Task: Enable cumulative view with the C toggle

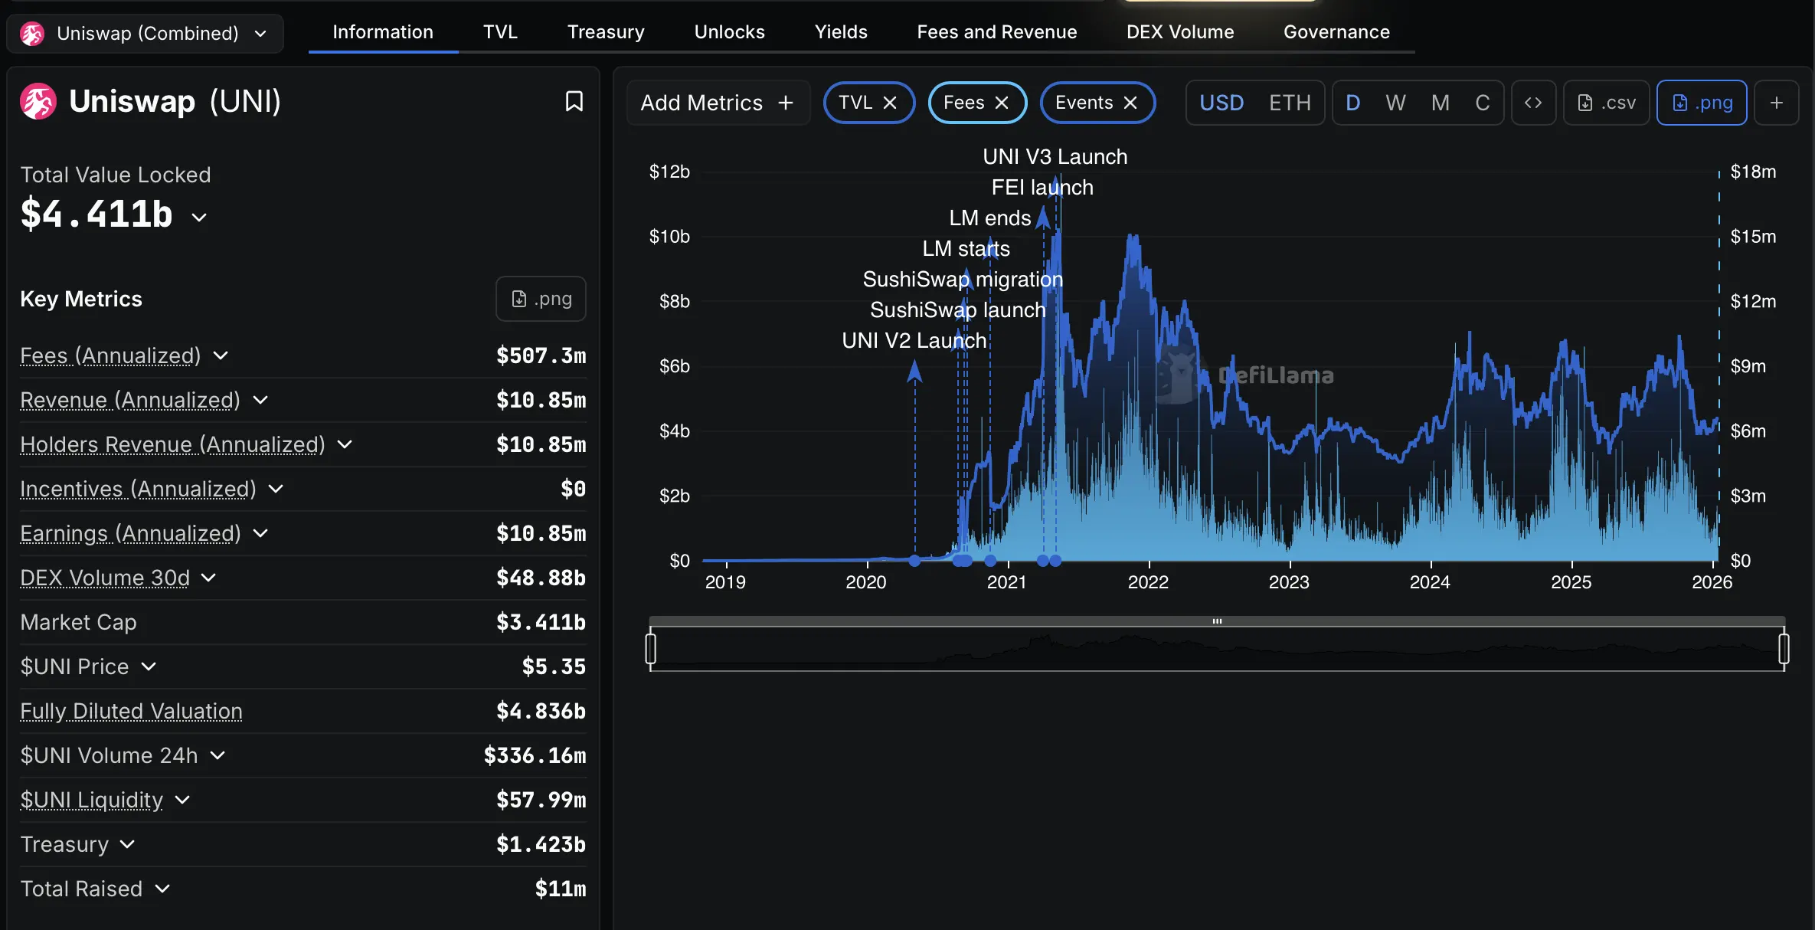Action: tap(1483, 102)
